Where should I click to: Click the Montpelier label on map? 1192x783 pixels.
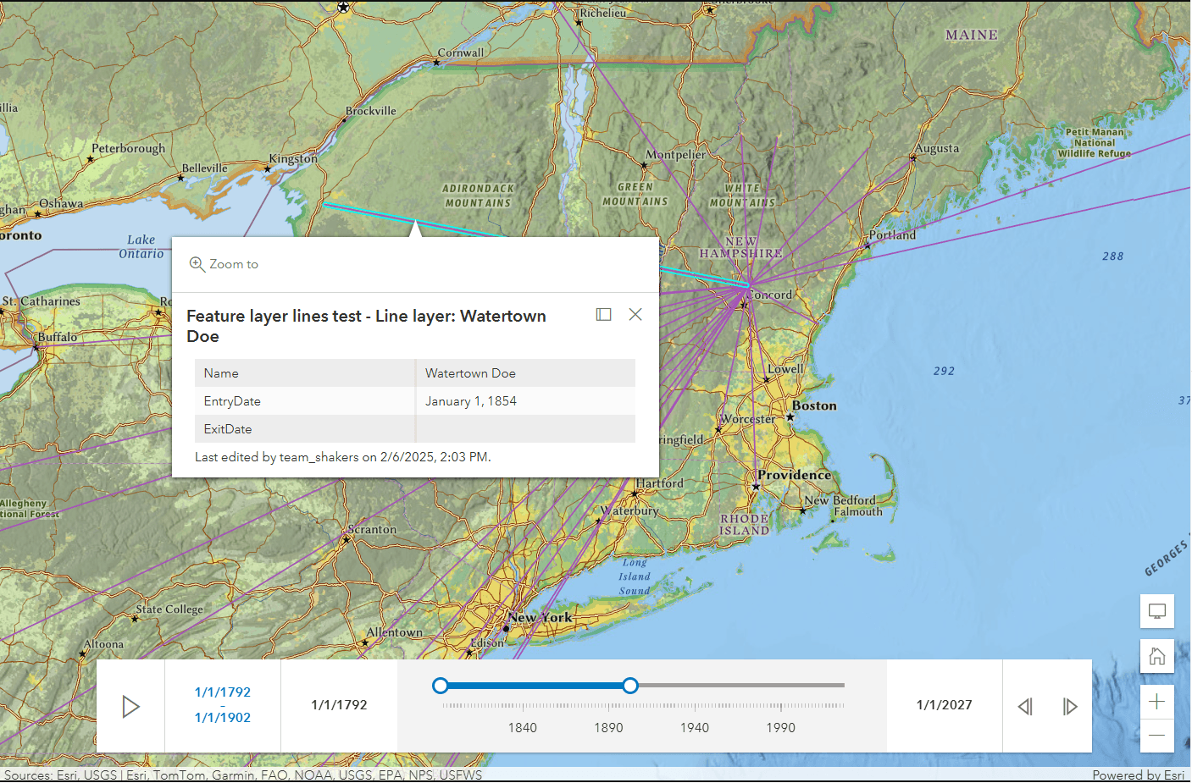(675, 155)
